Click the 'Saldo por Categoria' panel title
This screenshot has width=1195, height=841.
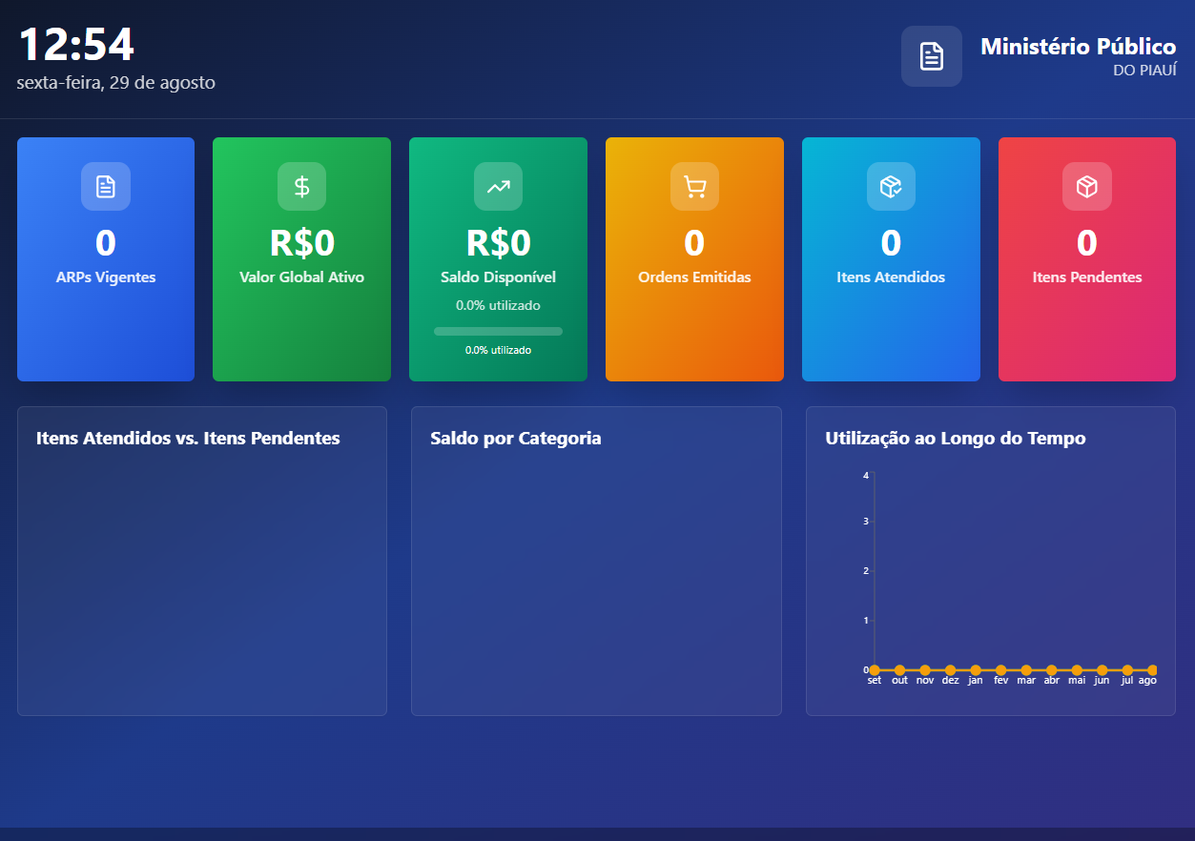click(516, 439)
